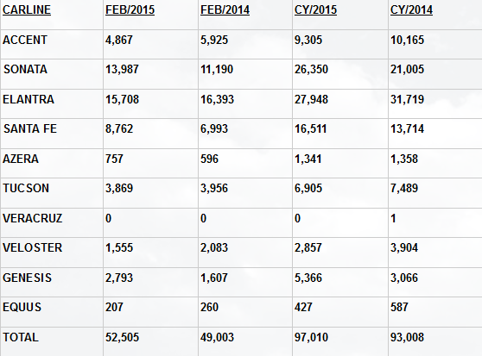The width and height of the screenshot is (482, 356).
Task: Click Sonata FEB/2015 value 13,987
Action: tap(122, 69)
